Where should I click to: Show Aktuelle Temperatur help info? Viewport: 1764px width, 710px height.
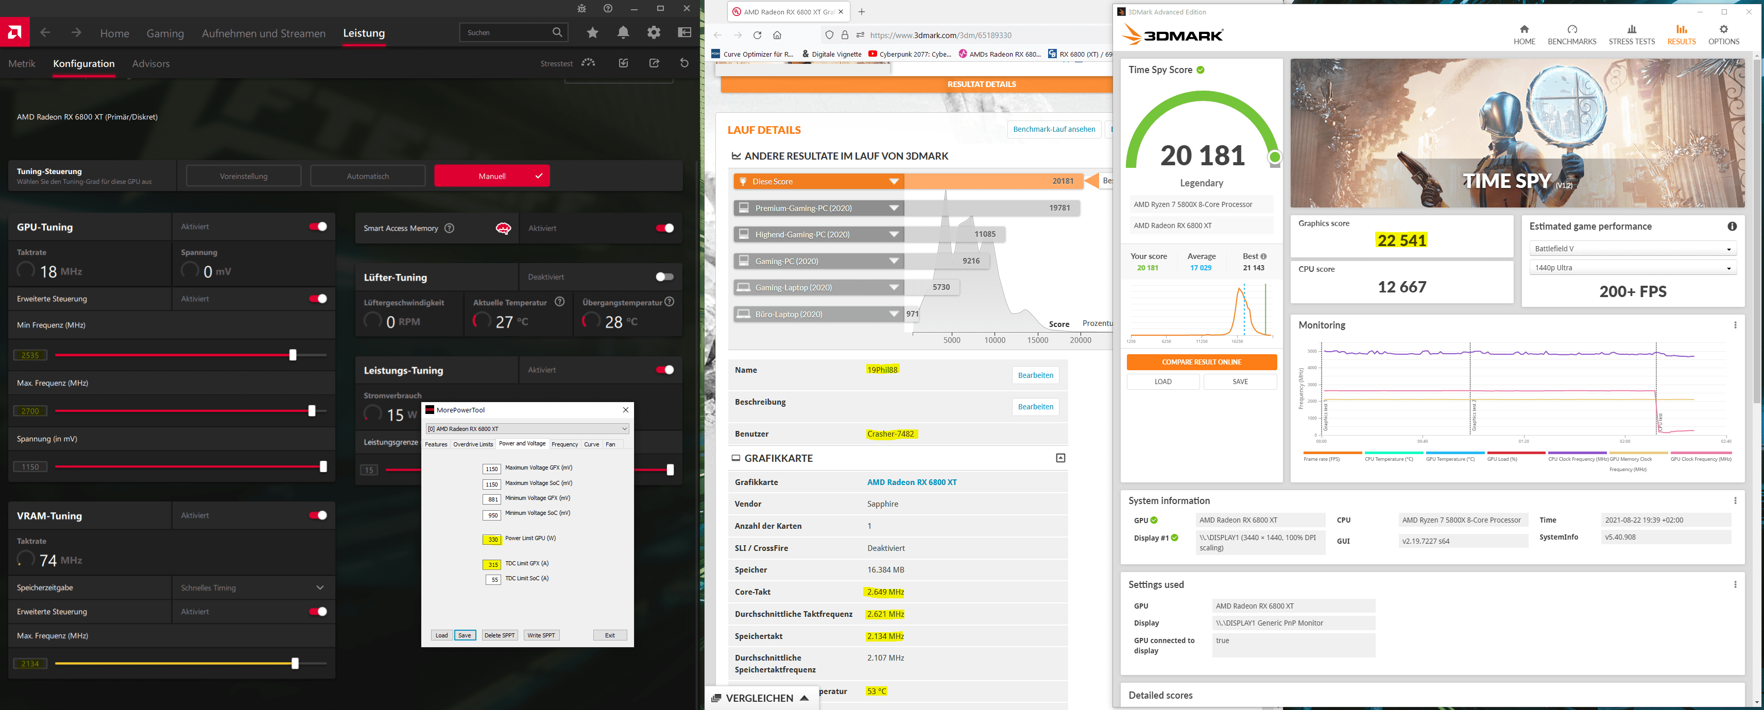559,302
